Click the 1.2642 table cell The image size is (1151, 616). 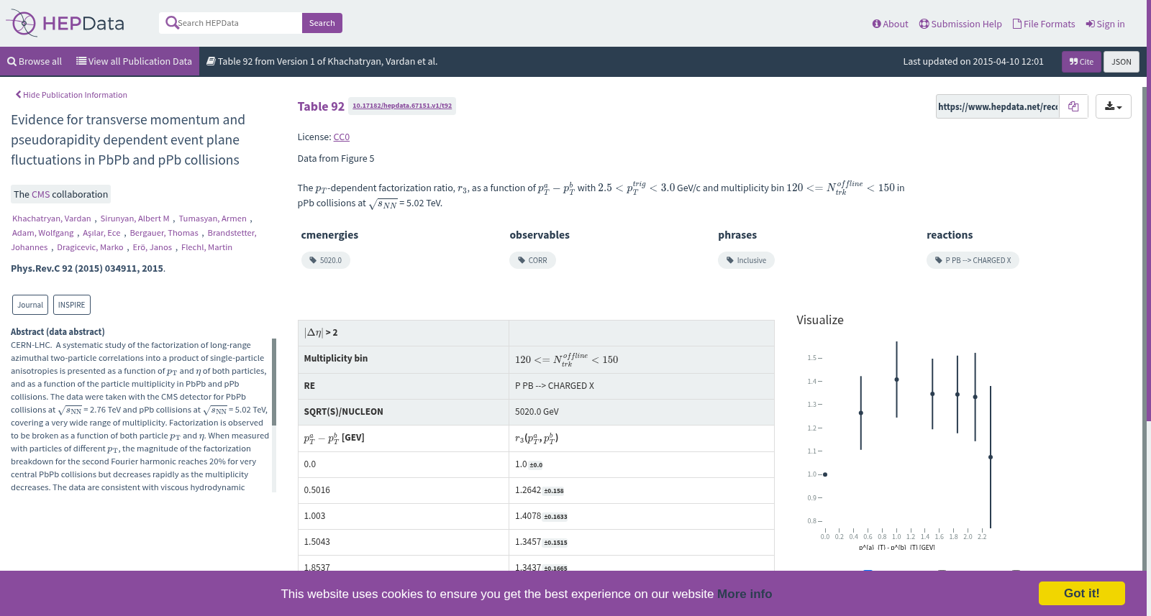coord(641,490)
